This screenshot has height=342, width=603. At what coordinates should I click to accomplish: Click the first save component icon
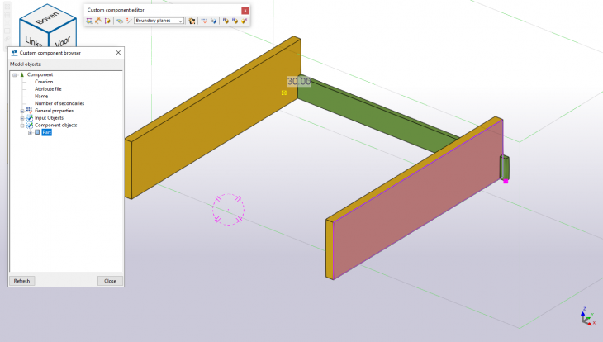[226, 21]
